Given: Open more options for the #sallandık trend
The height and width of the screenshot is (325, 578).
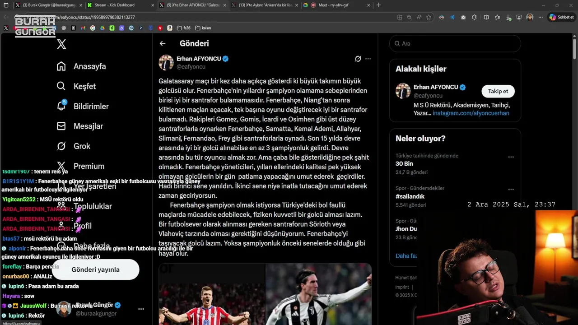Looking at the screenshot, I should click(x=511, y=190).
